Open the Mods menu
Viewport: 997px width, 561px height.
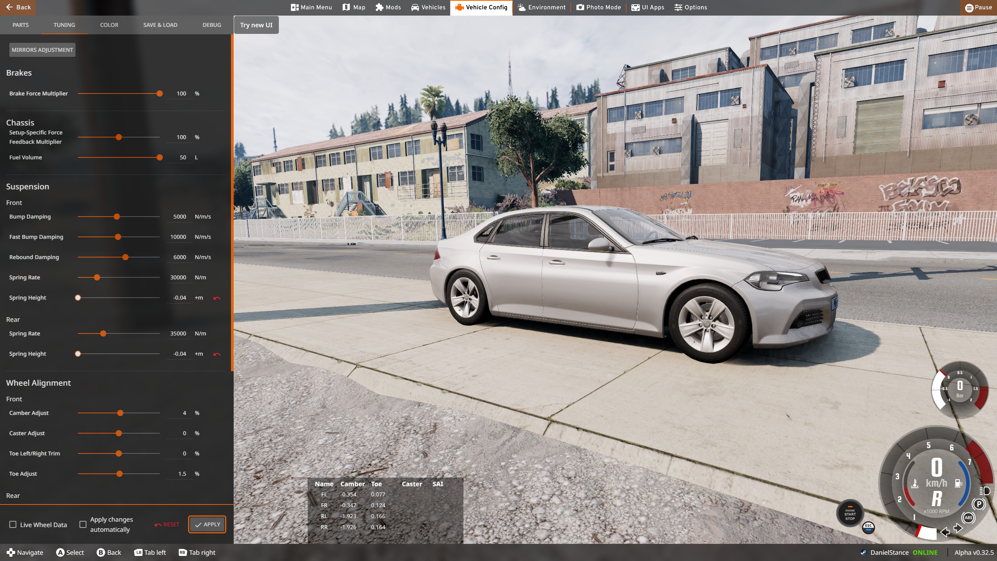(388, 7)
